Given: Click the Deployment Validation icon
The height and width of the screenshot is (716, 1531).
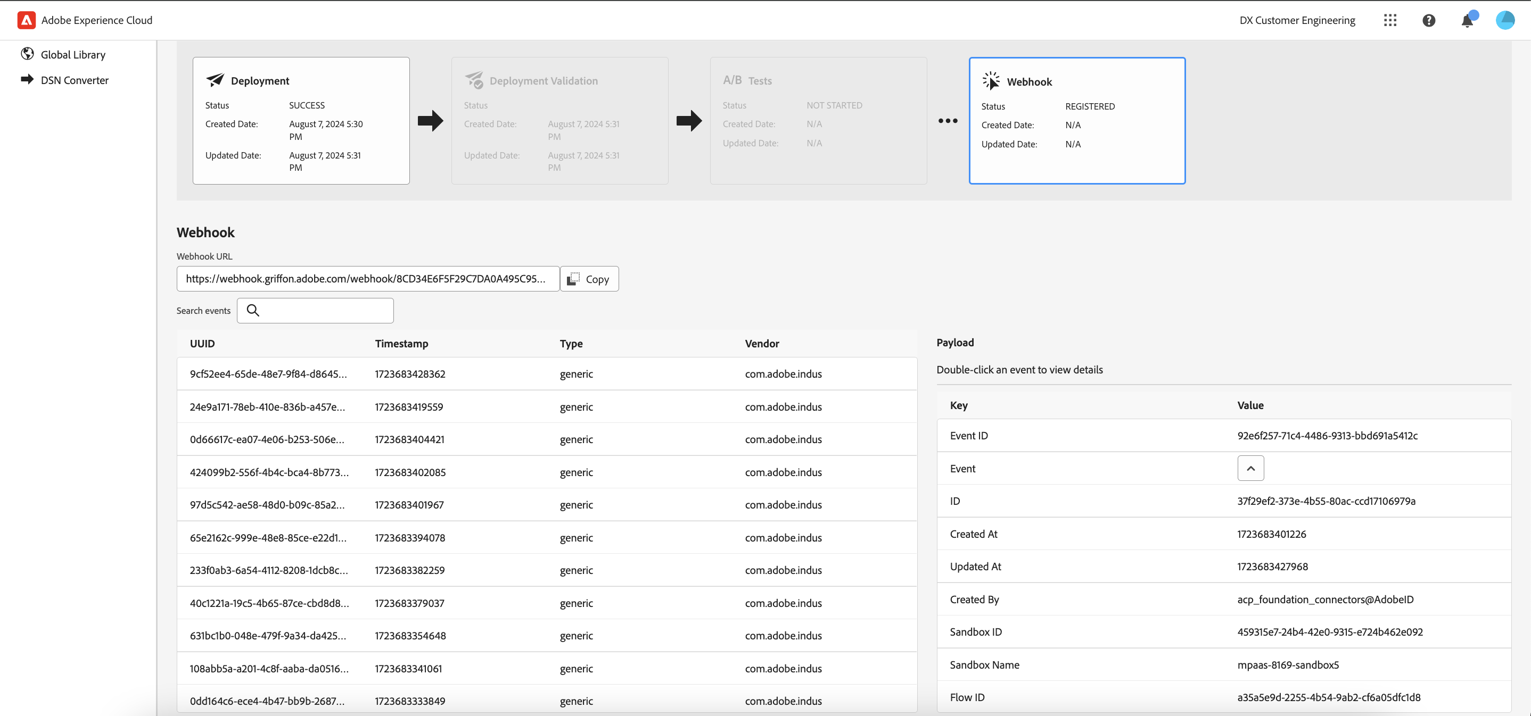Looking at the screenshot, I should [x=474, y=80].
